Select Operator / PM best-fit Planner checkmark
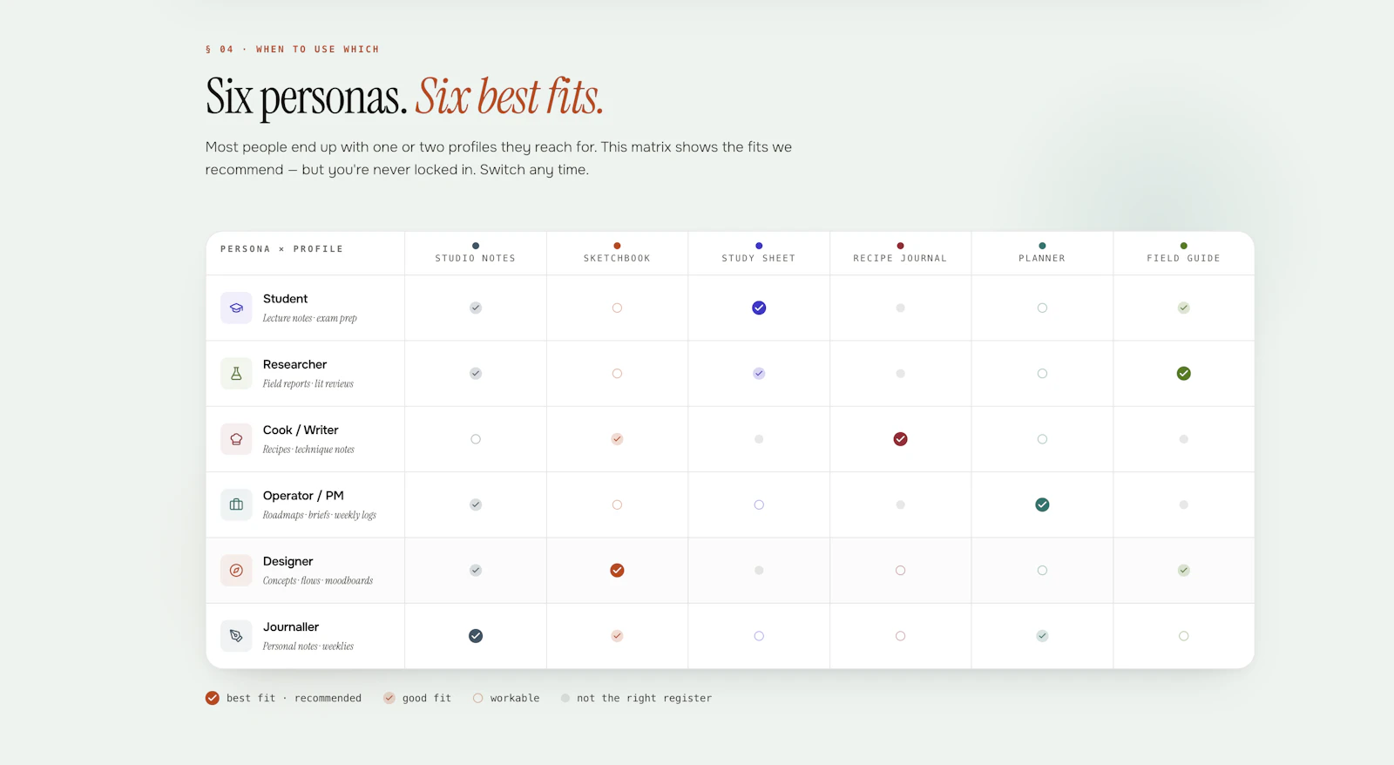Viewport: 1394px width, 765px height. tap(1042, 504)
